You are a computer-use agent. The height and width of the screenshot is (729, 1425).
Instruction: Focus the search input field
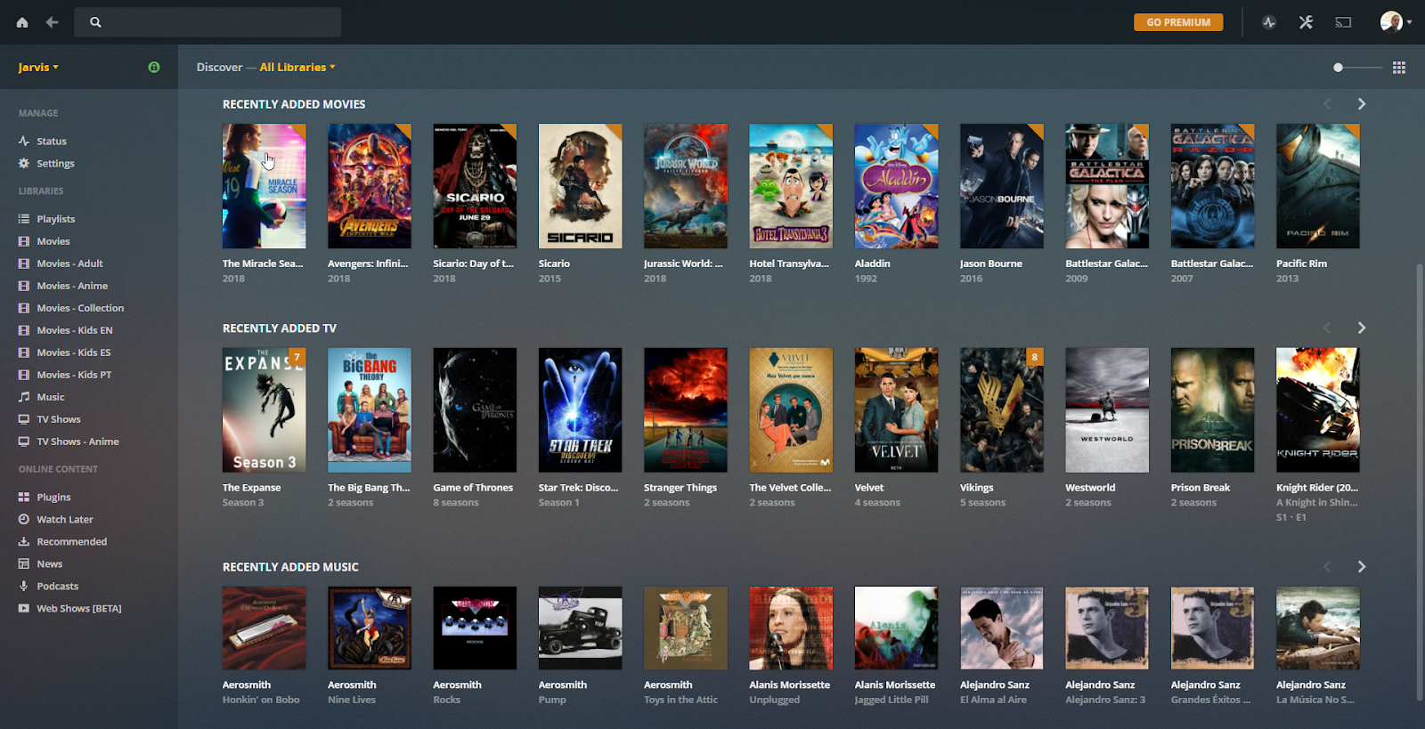208,22
